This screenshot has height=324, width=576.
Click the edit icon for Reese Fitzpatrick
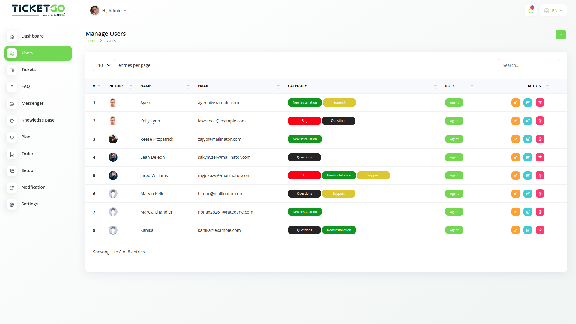[x=528, y=139]
